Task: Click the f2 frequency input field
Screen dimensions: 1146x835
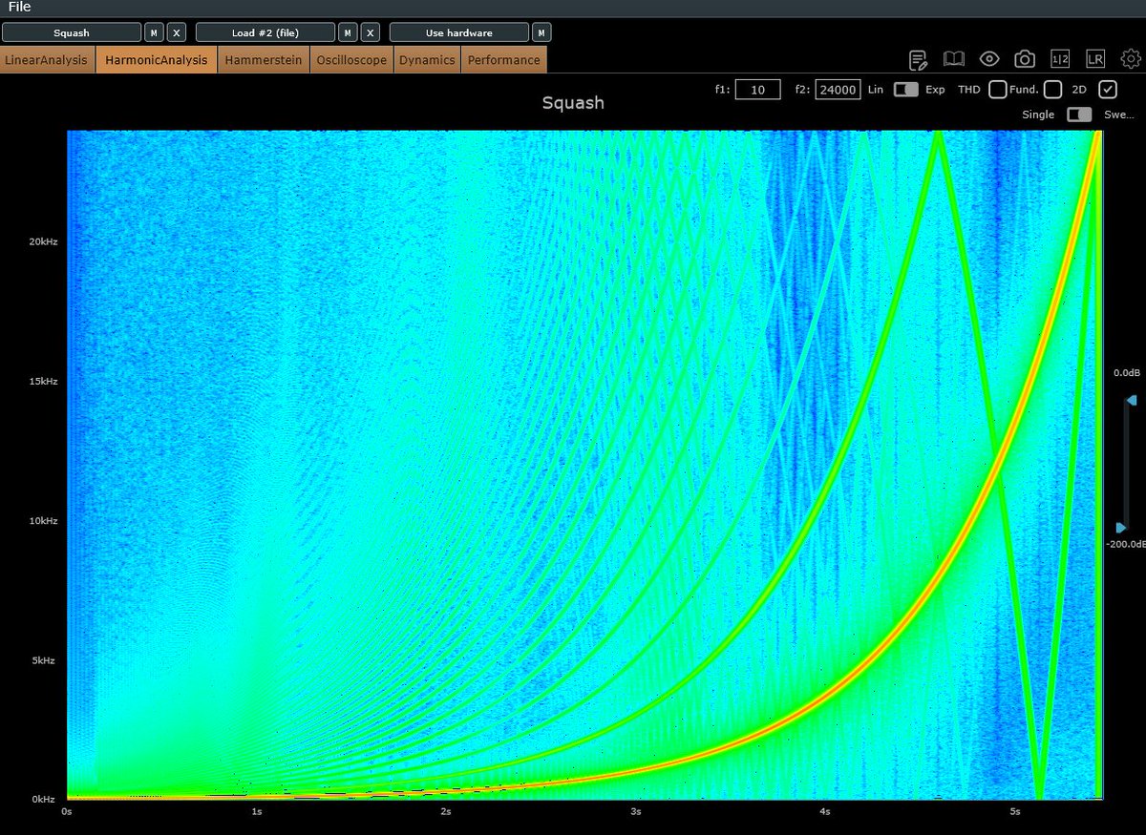Action: click(x=838, y=90)
